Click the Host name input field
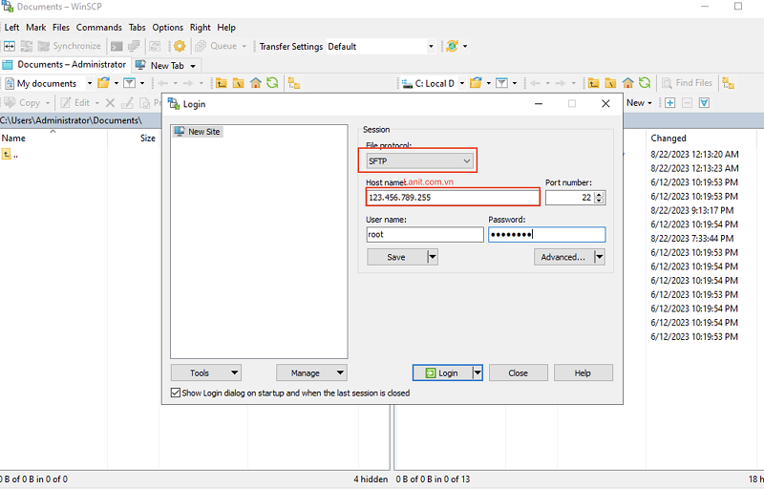The height and width of the screenshot is (489, 764). pos(453,198)
